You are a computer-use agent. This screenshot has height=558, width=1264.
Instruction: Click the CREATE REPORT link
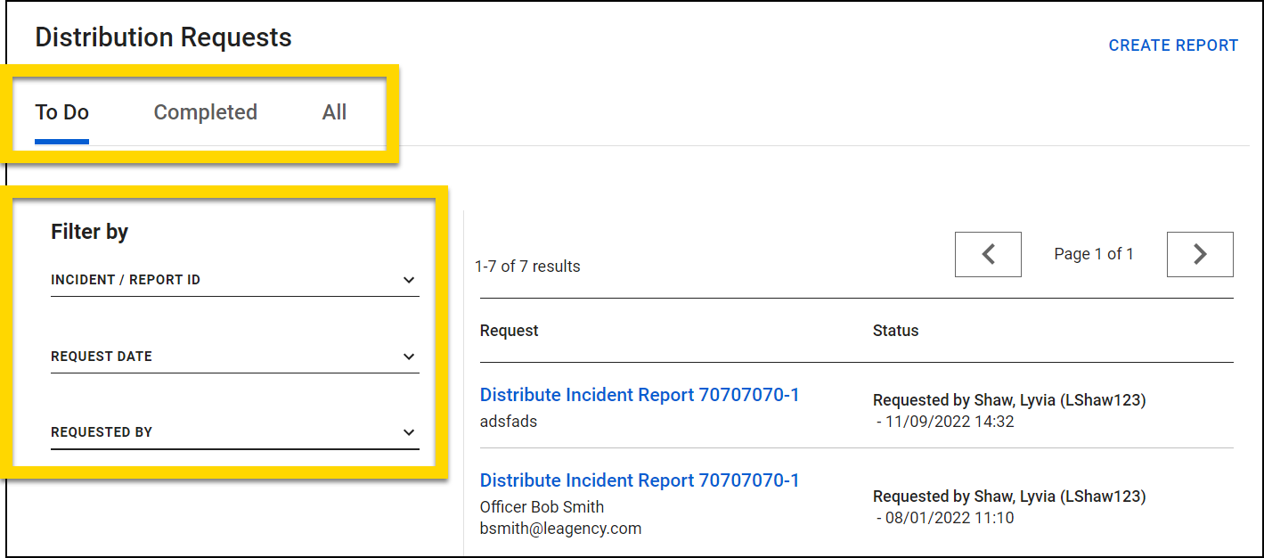1172,45
